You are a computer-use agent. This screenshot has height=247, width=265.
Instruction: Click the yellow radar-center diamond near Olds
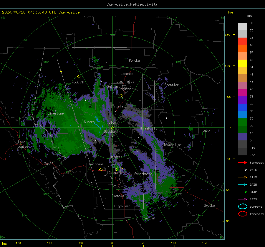112,128
